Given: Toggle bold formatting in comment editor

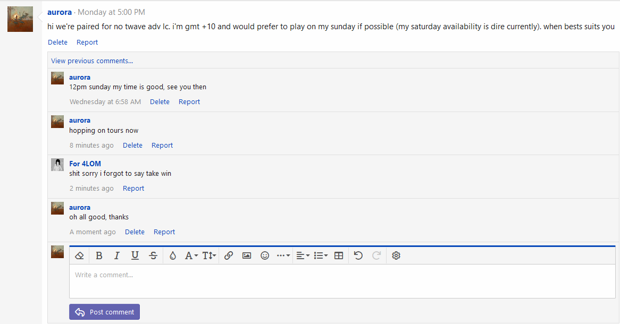Looking at the screenshot, I should (x=99, y=255).
